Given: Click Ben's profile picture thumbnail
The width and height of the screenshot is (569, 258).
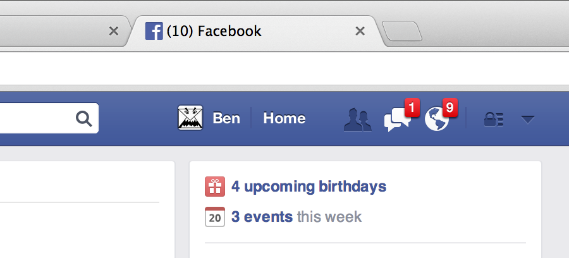Looking at the screenshot, I should pos(190,118).
